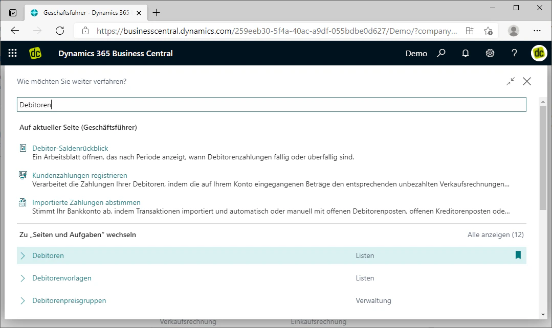Go back in browser
The width and height of the screenshot is (552, 328).
pos(15,31)
